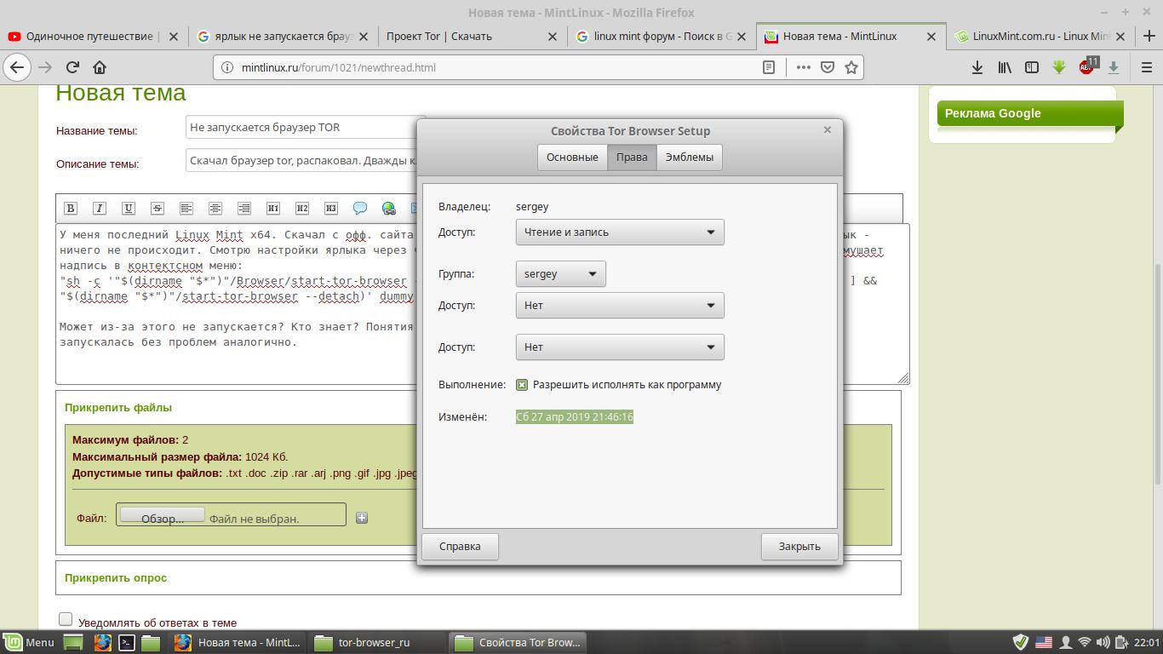This screenshot has height=654, width=1163.
Task: Click the speech bubble quote icon
Action: point(360,208)
